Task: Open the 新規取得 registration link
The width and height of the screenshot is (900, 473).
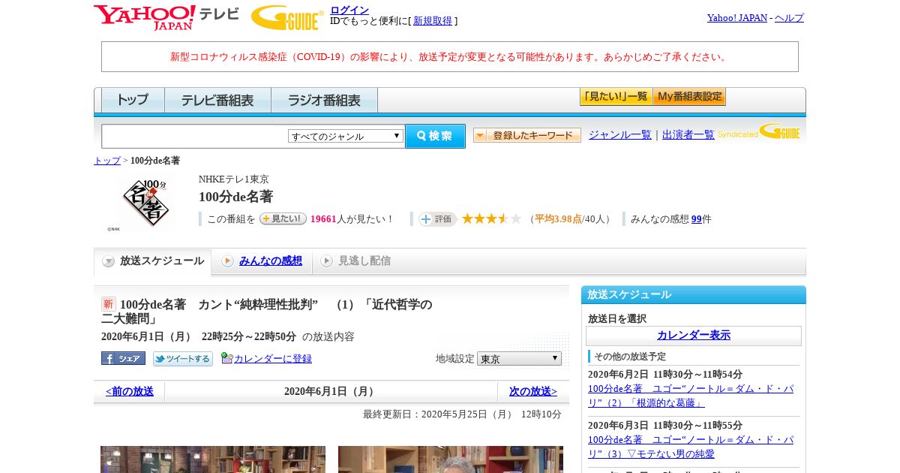Action: [433, 21]
